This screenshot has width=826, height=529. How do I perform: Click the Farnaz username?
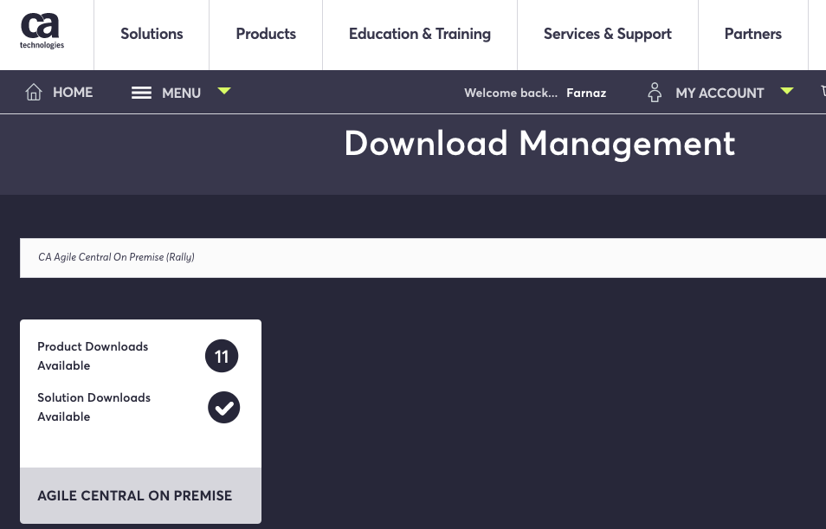click(x=586, y=93)
